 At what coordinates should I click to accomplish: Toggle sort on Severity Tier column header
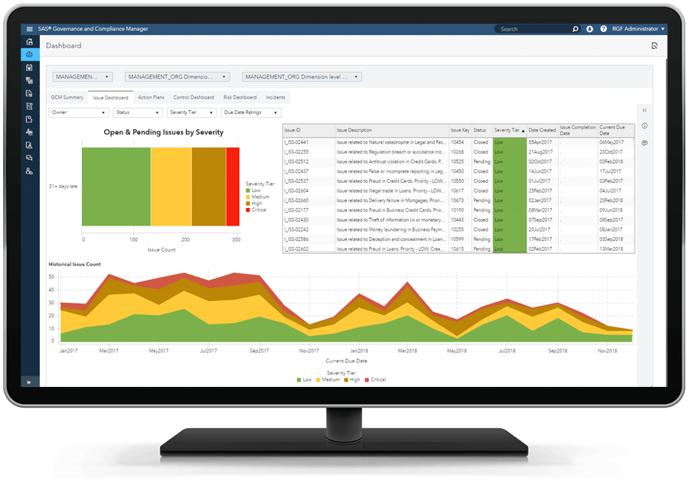(510, 130)
